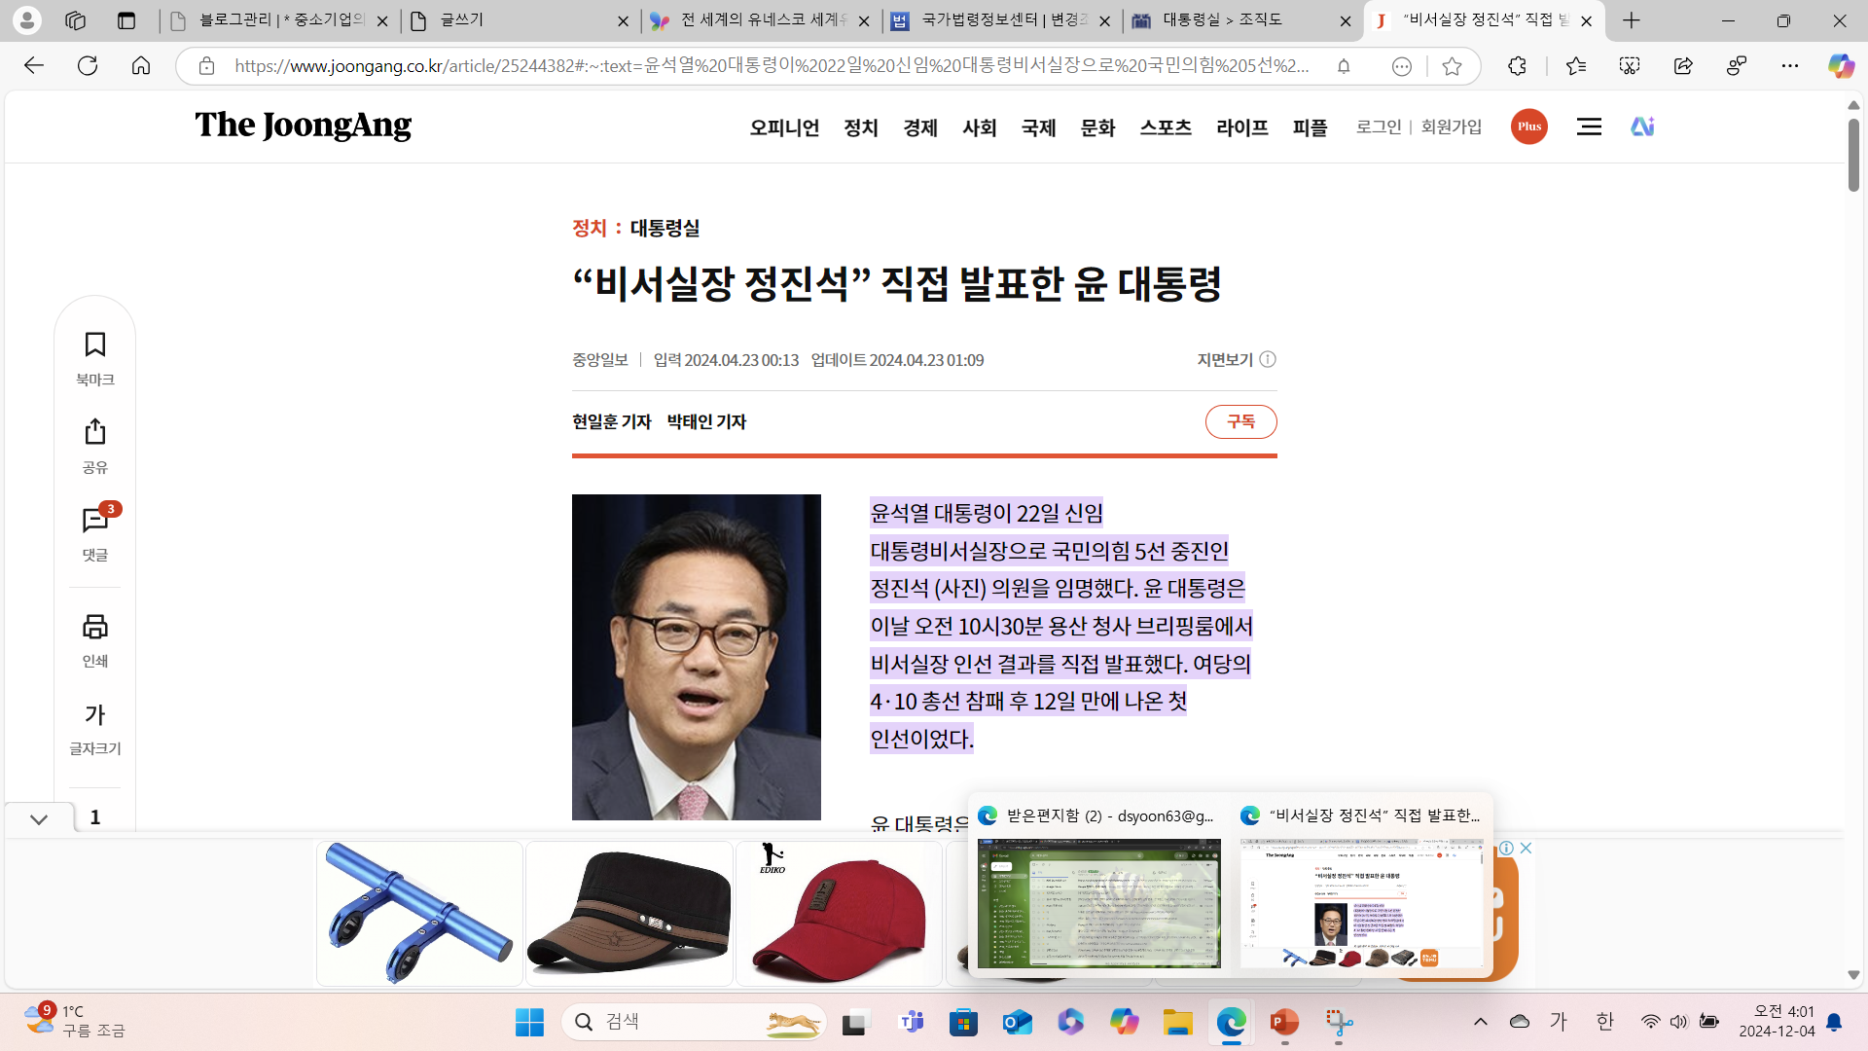Bookmark the article with 북마크 icon
Screen dimensions: 1868x1051
pos(94,345)
